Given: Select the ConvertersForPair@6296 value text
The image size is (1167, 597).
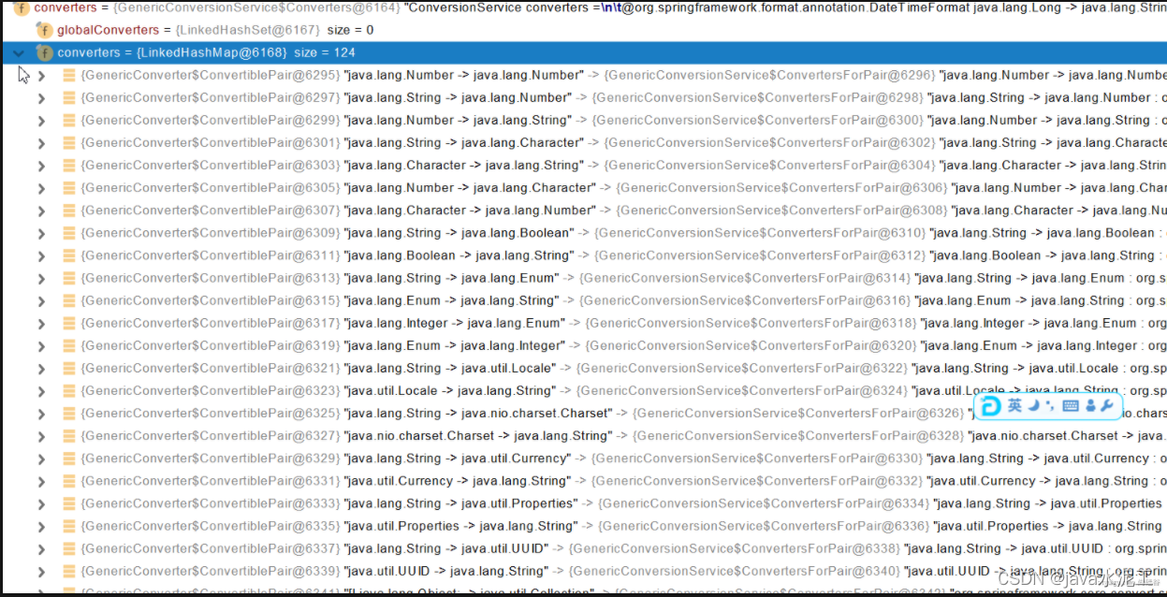Looking at the screenshot, I should coord(770,75).
